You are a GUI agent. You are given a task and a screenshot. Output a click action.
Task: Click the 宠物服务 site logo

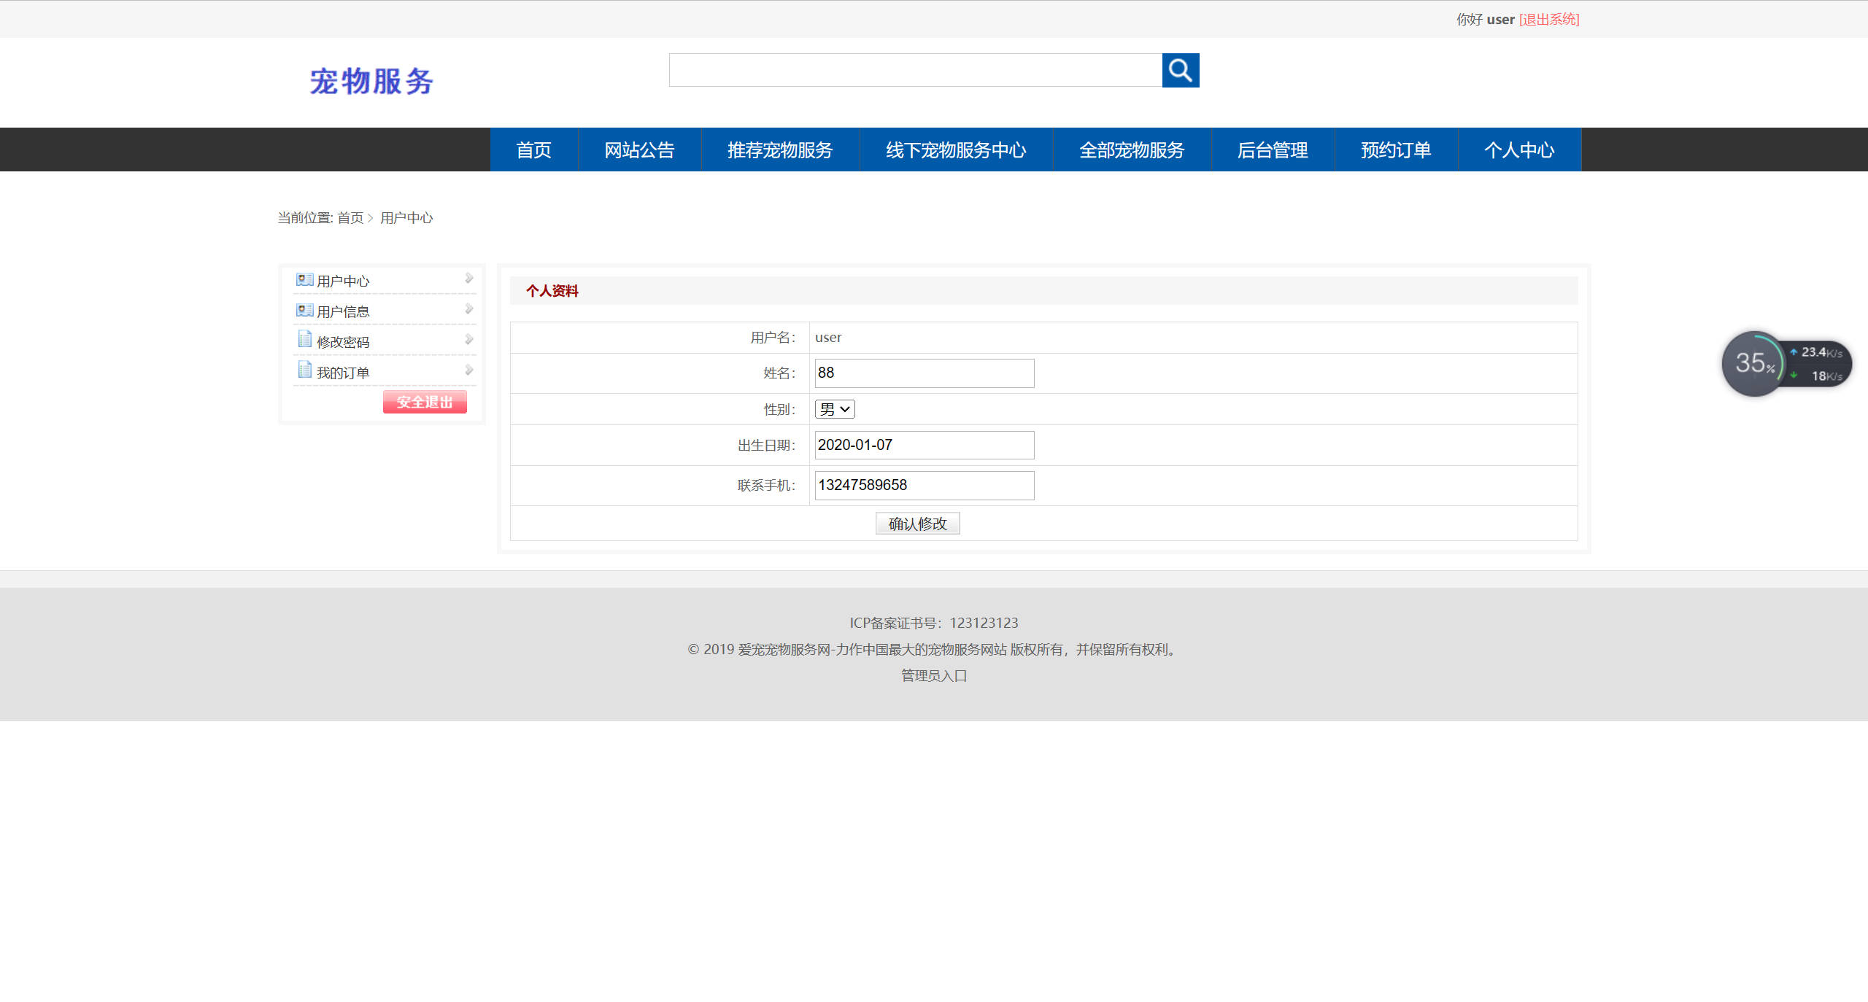pyautogui.click(x=371, y=82)
